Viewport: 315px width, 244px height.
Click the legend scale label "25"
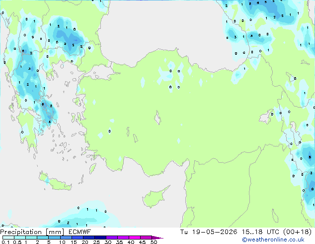point(96,242)
